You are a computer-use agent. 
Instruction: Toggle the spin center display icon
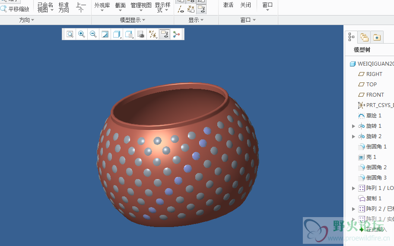tap(176, 35)
